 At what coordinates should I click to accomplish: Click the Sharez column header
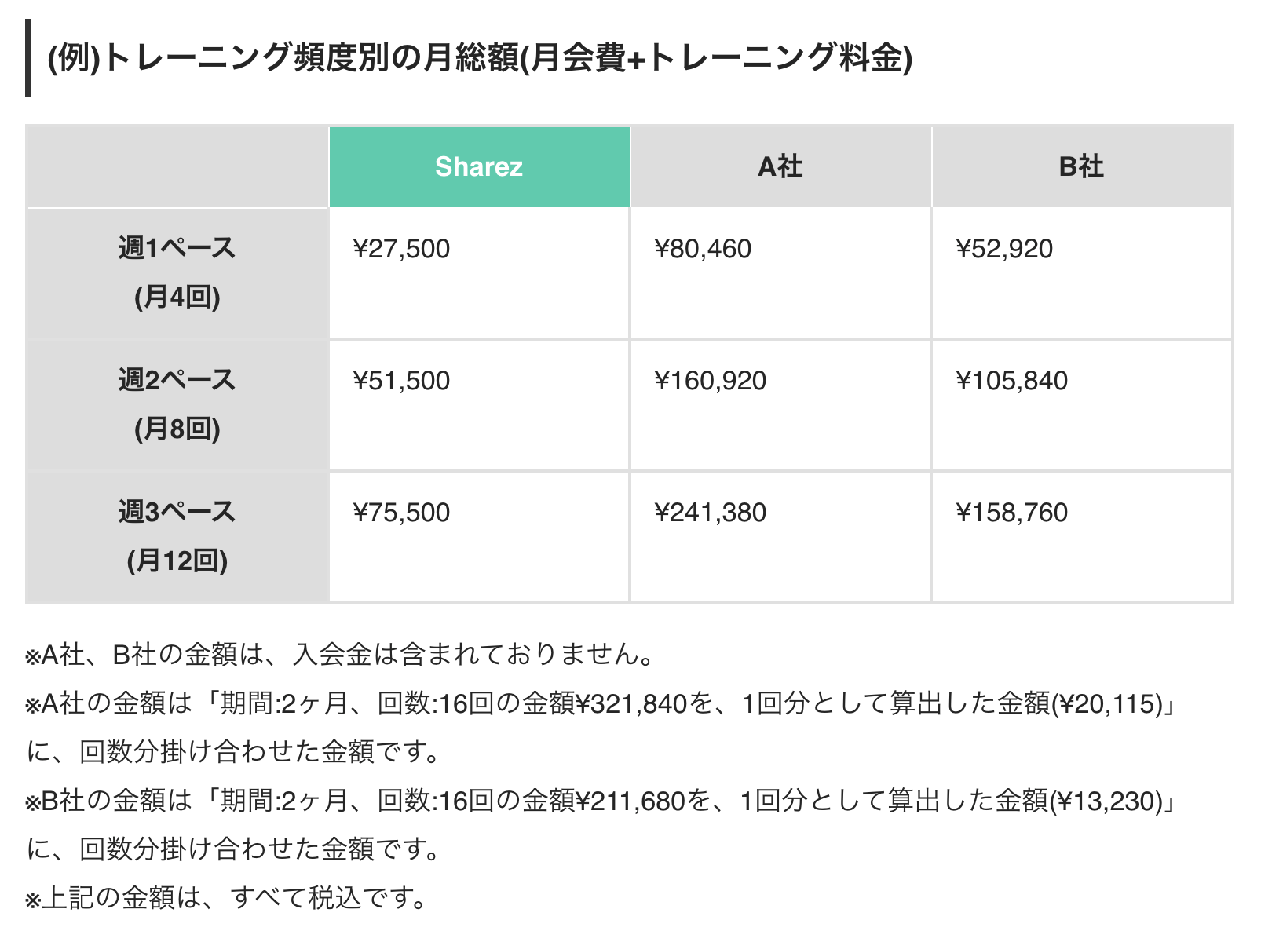tap(479, 167)
